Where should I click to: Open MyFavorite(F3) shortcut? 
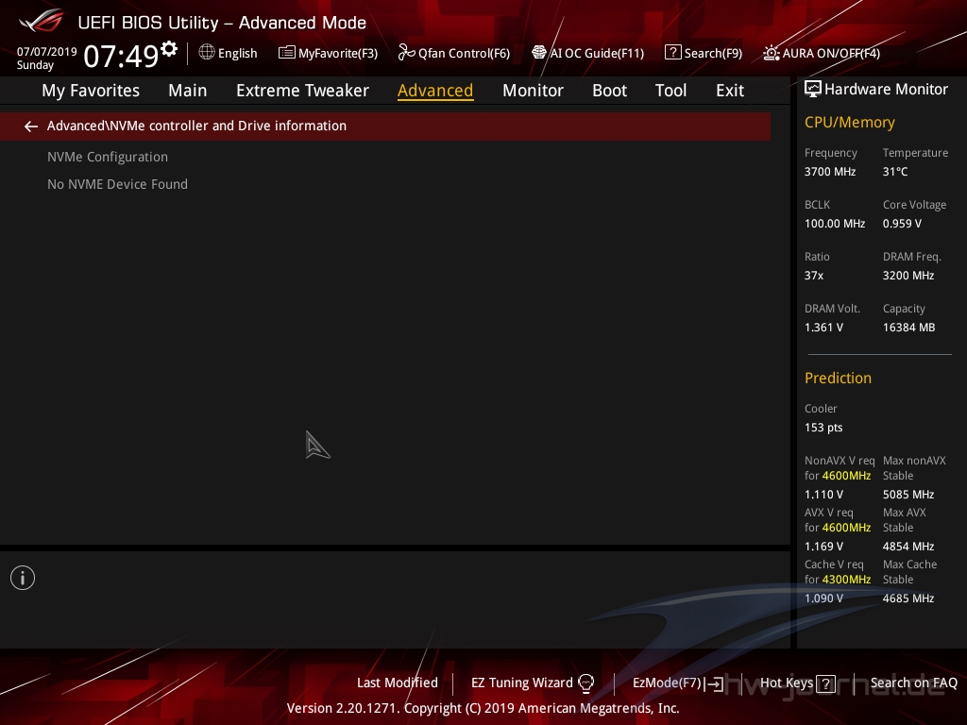tap(338, 54)
